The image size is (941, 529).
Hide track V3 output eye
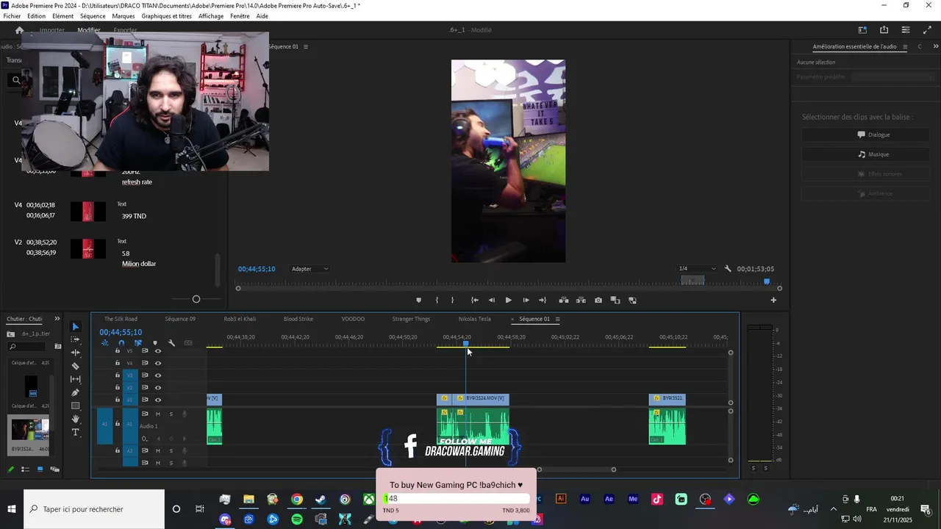pyautogui.click(x=158, y=375)
